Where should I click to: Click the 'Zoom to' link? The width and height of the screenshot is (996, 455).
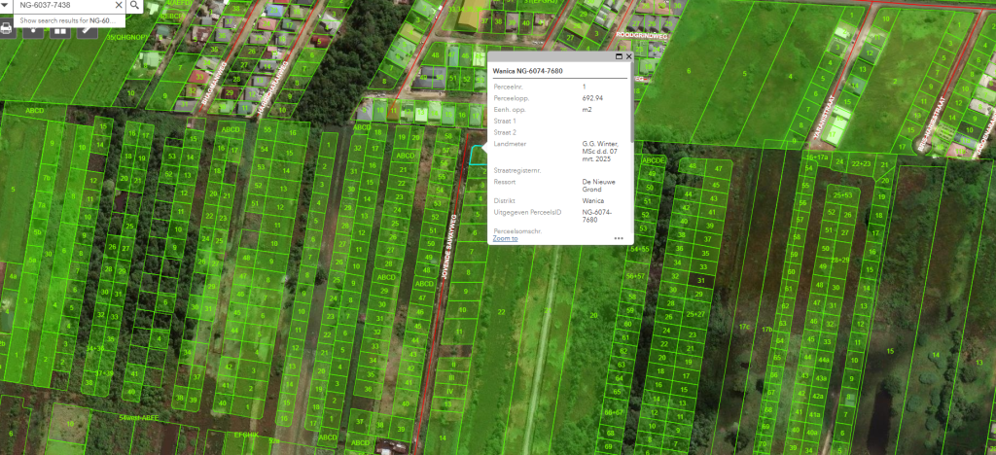(505, 238)
